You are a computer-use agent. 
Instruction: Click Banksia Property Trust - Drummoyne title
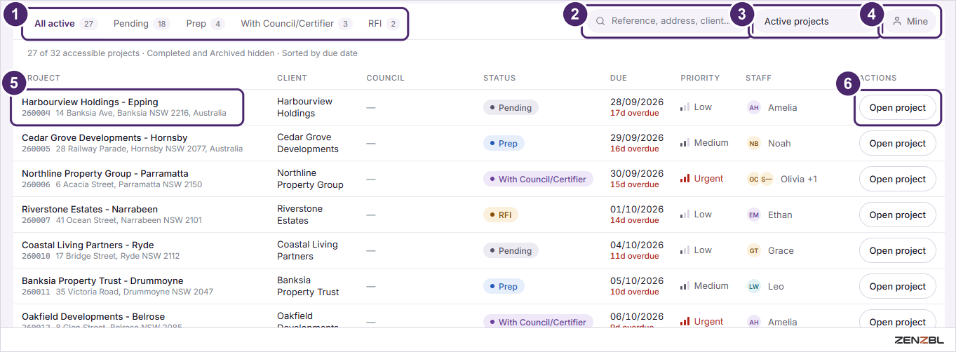click(102, 280)
